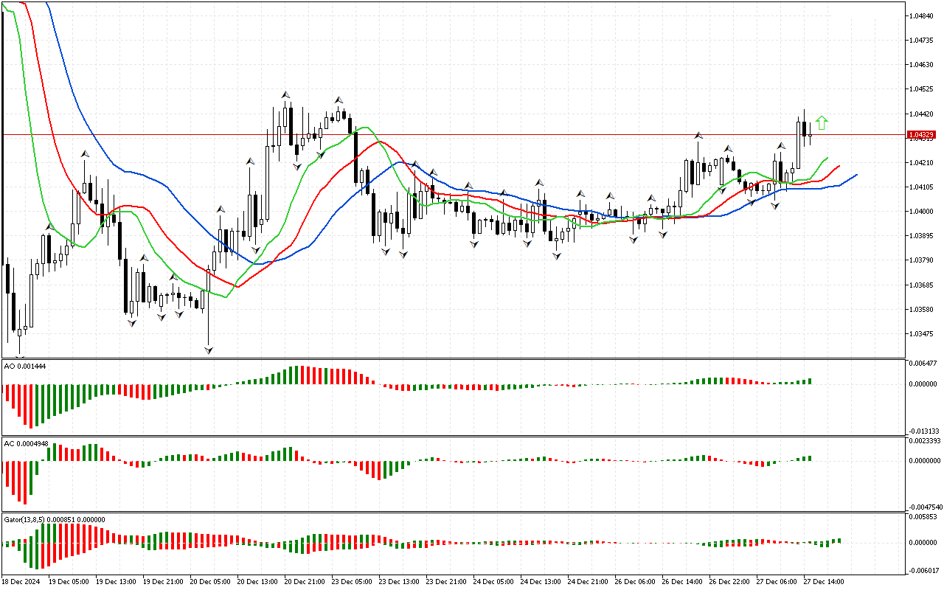Select the Gator(13,8,5) indicator label
The height and width of the screenshot is (590, 944).
pos(55,519)
